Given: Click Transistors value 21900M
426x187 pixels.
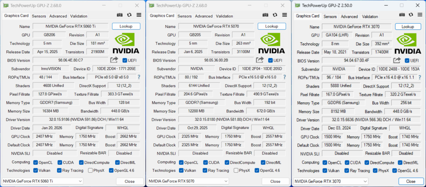Looking at the screenshot, I should pos(98,52).
